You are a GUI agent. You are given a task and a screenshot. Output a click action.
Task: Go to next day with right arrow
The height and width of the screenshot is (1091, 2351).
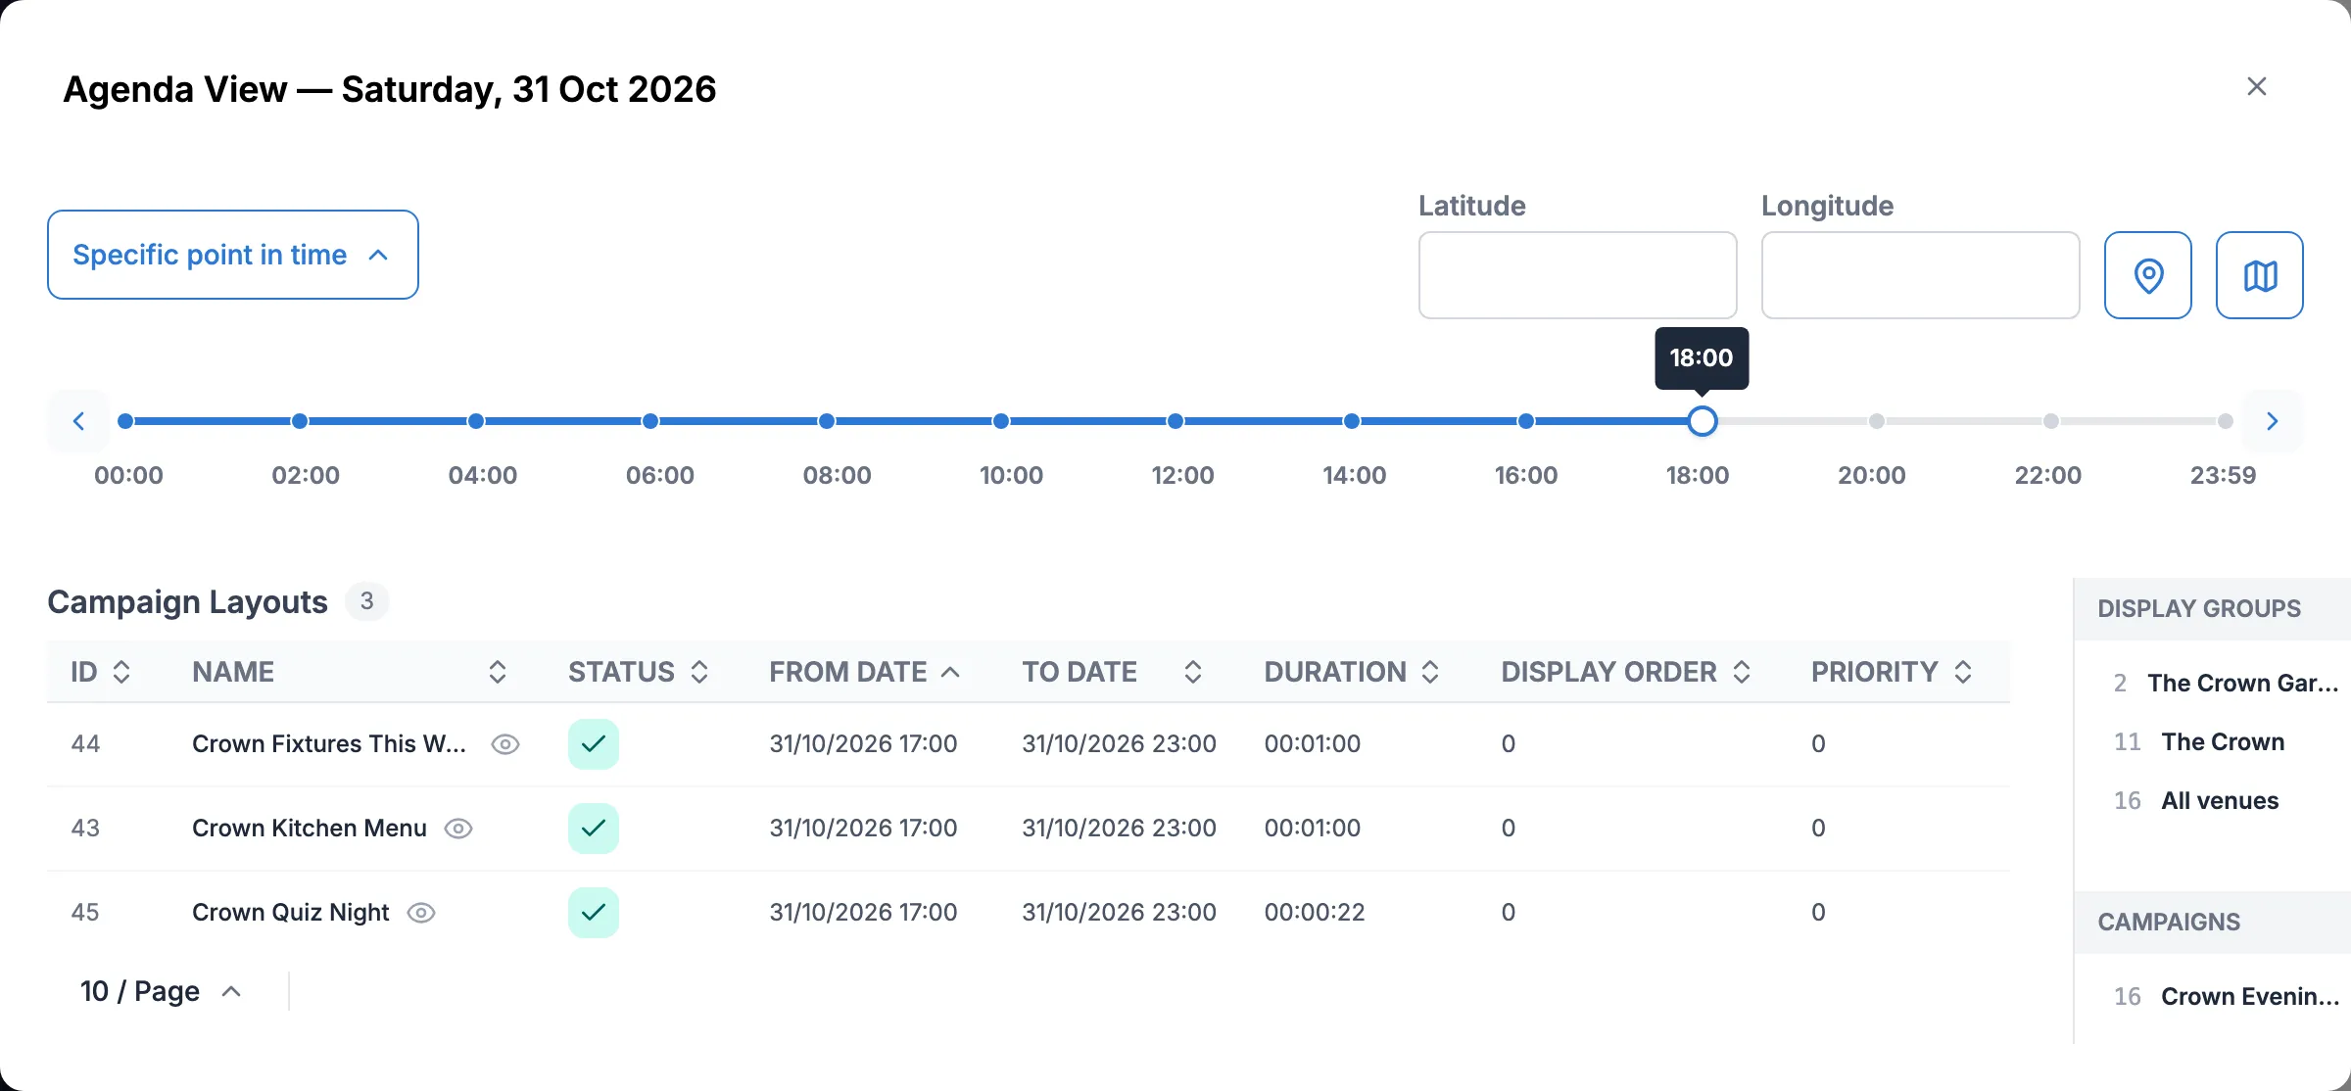pyautogui.click(x=2273, y=421)
